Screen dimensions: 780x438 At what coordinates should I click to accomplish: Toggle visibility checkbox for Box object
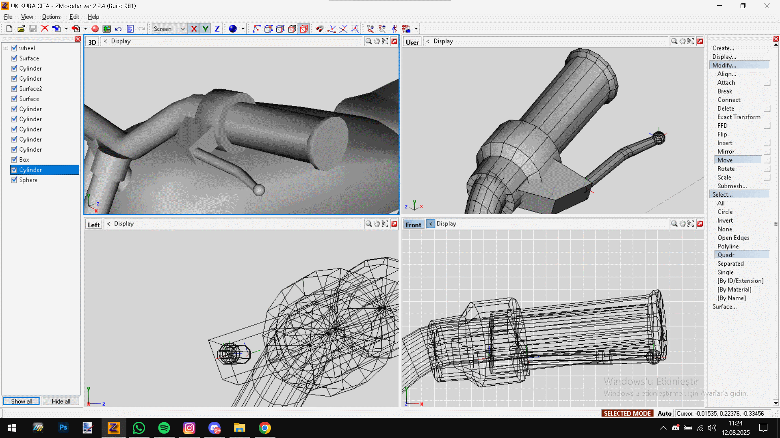(14, 160)
